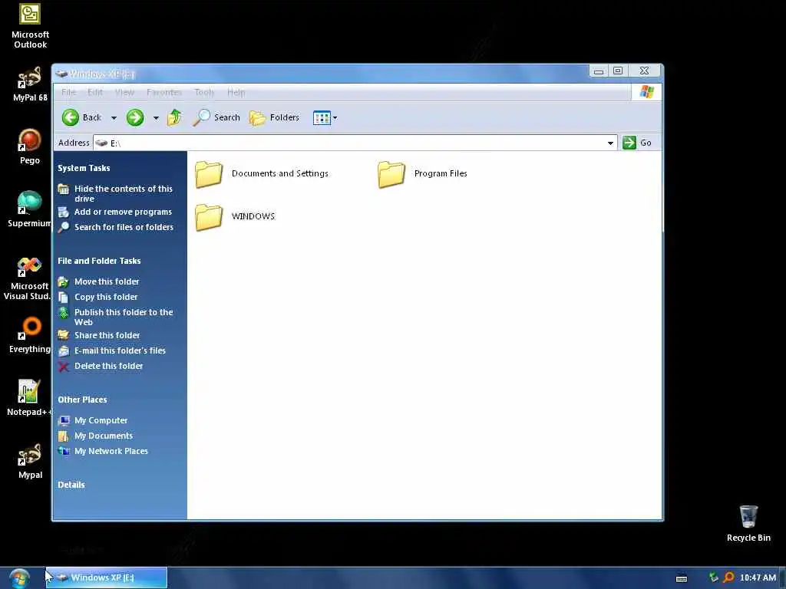Screen dimensions: 786x589
Task: Open the Start menu orb
Action: coord(19,578)
